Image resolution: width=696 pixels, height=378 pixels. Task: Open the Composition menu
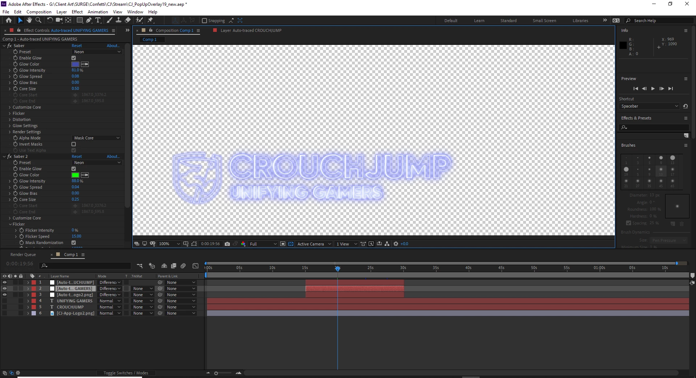[39, 12]
